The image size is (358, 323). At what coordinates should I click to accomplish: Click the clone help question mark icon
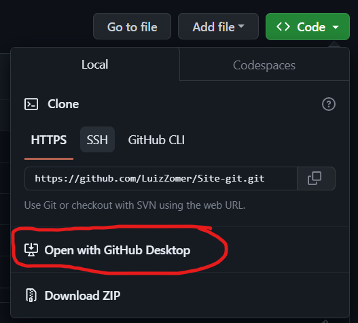pos(329,104)
